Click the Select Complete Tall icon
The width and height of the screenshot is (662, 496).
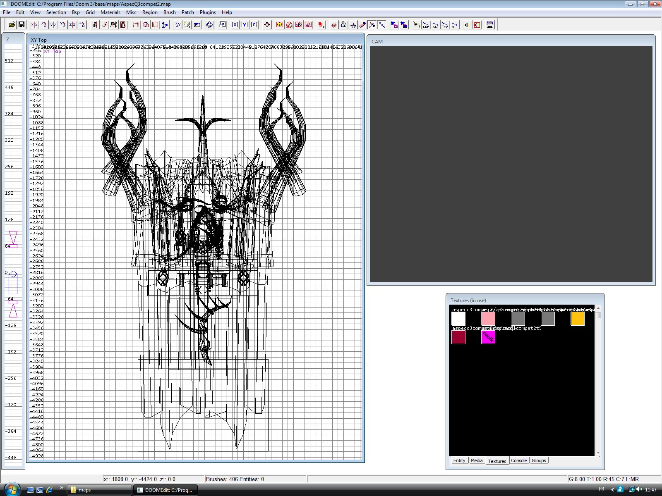(95, 25)
